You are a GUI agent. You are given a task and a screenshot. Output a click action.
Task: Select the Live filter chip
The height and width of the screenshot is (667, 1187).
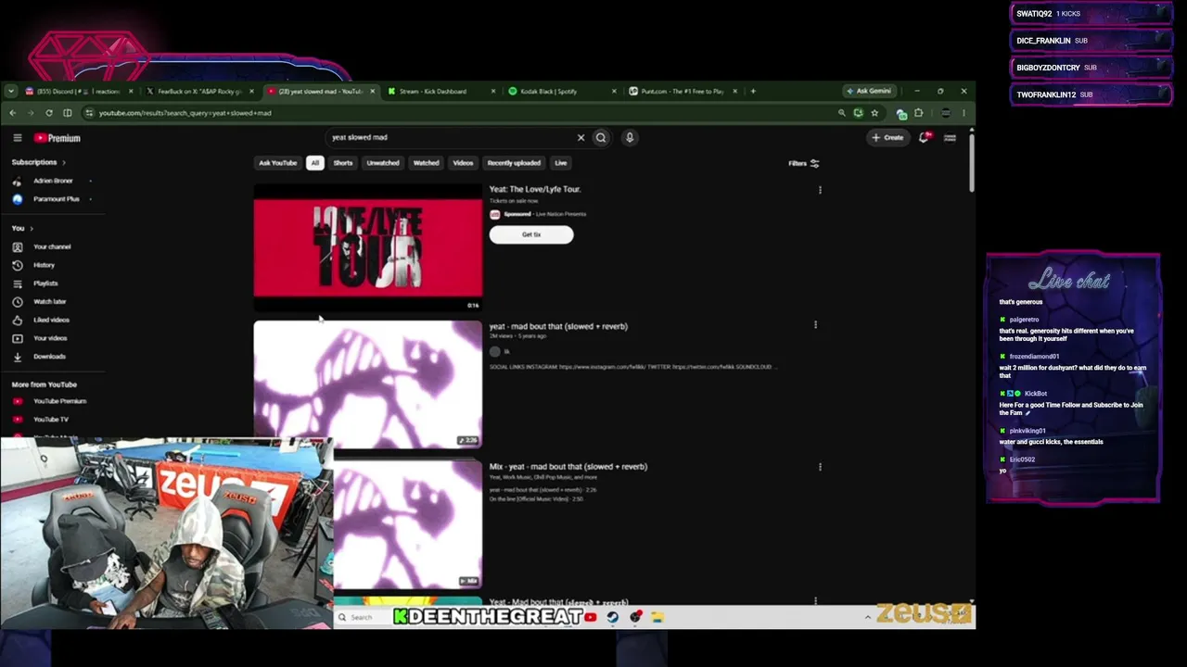(561, 163)
